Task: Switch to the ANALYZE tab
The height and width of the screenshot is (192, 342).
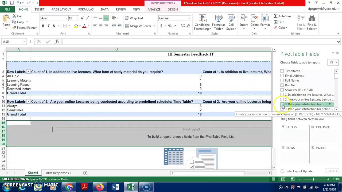Action: coord(154,9)
